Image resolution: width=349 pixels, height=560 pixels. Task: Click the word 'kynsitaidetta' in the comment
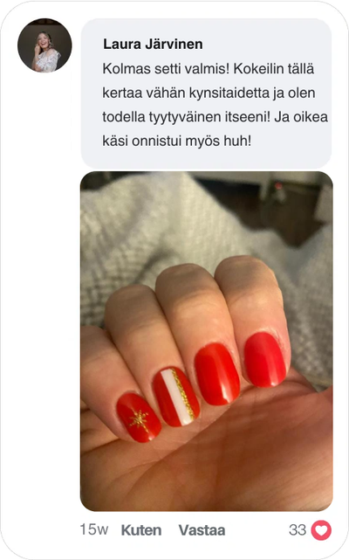tap(229, 93)
